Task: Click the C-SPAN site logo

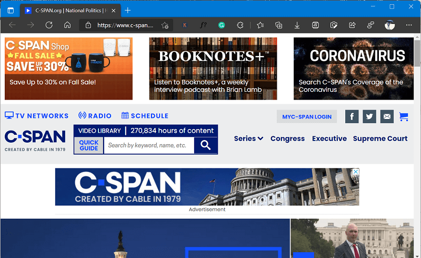Action: click(x=35, y=140)
